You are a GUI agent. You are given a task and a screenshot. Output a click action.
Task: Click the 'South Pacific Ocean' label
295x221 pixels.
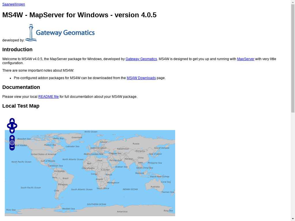pos(31,188)
